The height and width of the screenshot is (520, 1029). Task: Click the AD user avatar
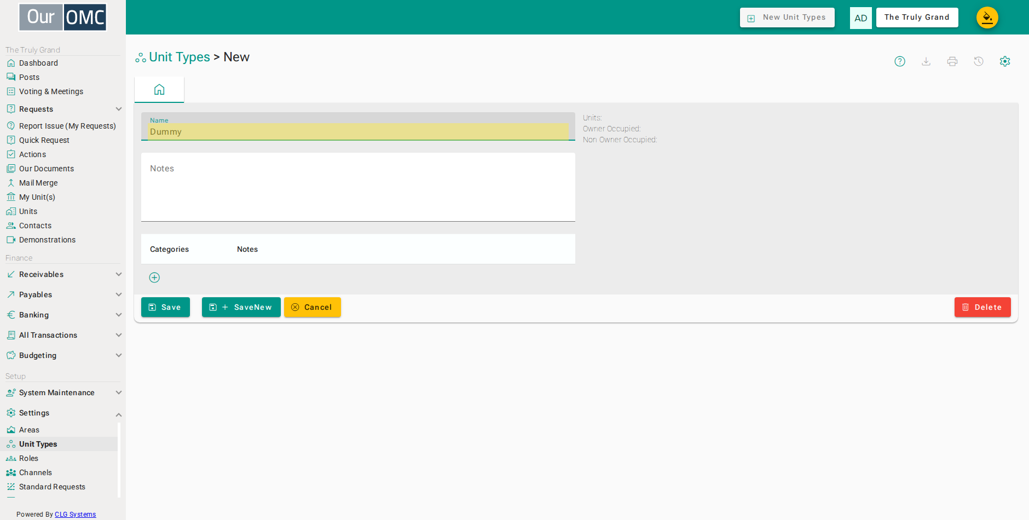pyautogui.click(x=860, y=18)
